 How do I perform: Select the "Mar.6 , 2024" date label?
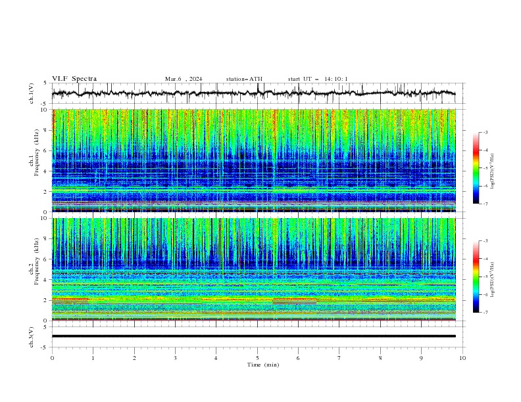184,79
